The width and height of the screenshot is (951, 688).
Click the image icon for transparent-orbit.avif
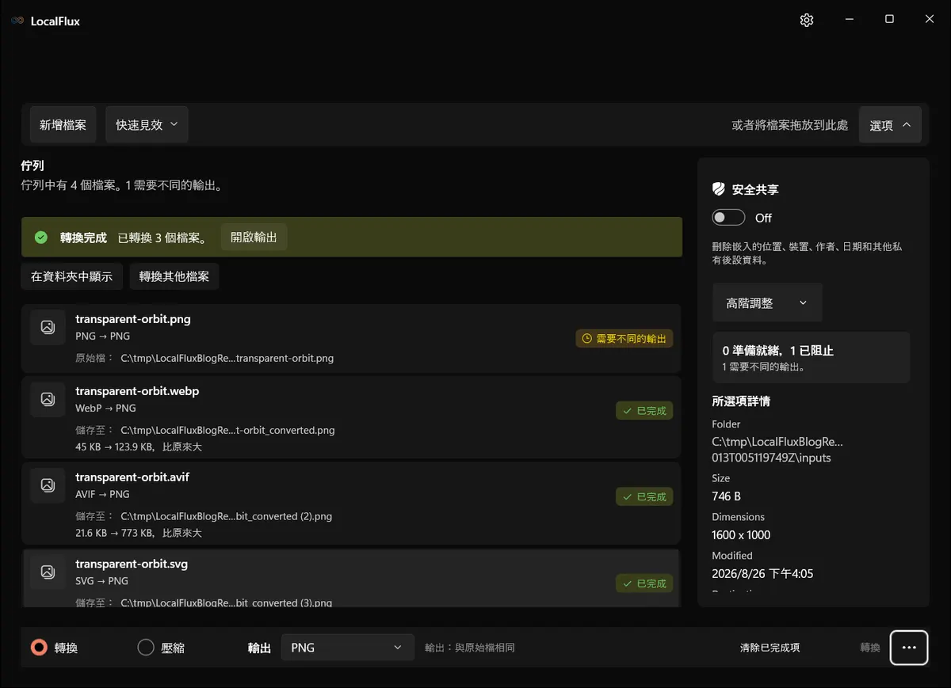48,485
